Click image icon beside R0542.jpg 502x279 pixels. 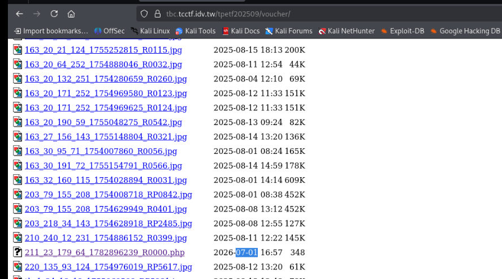point(18,122)
